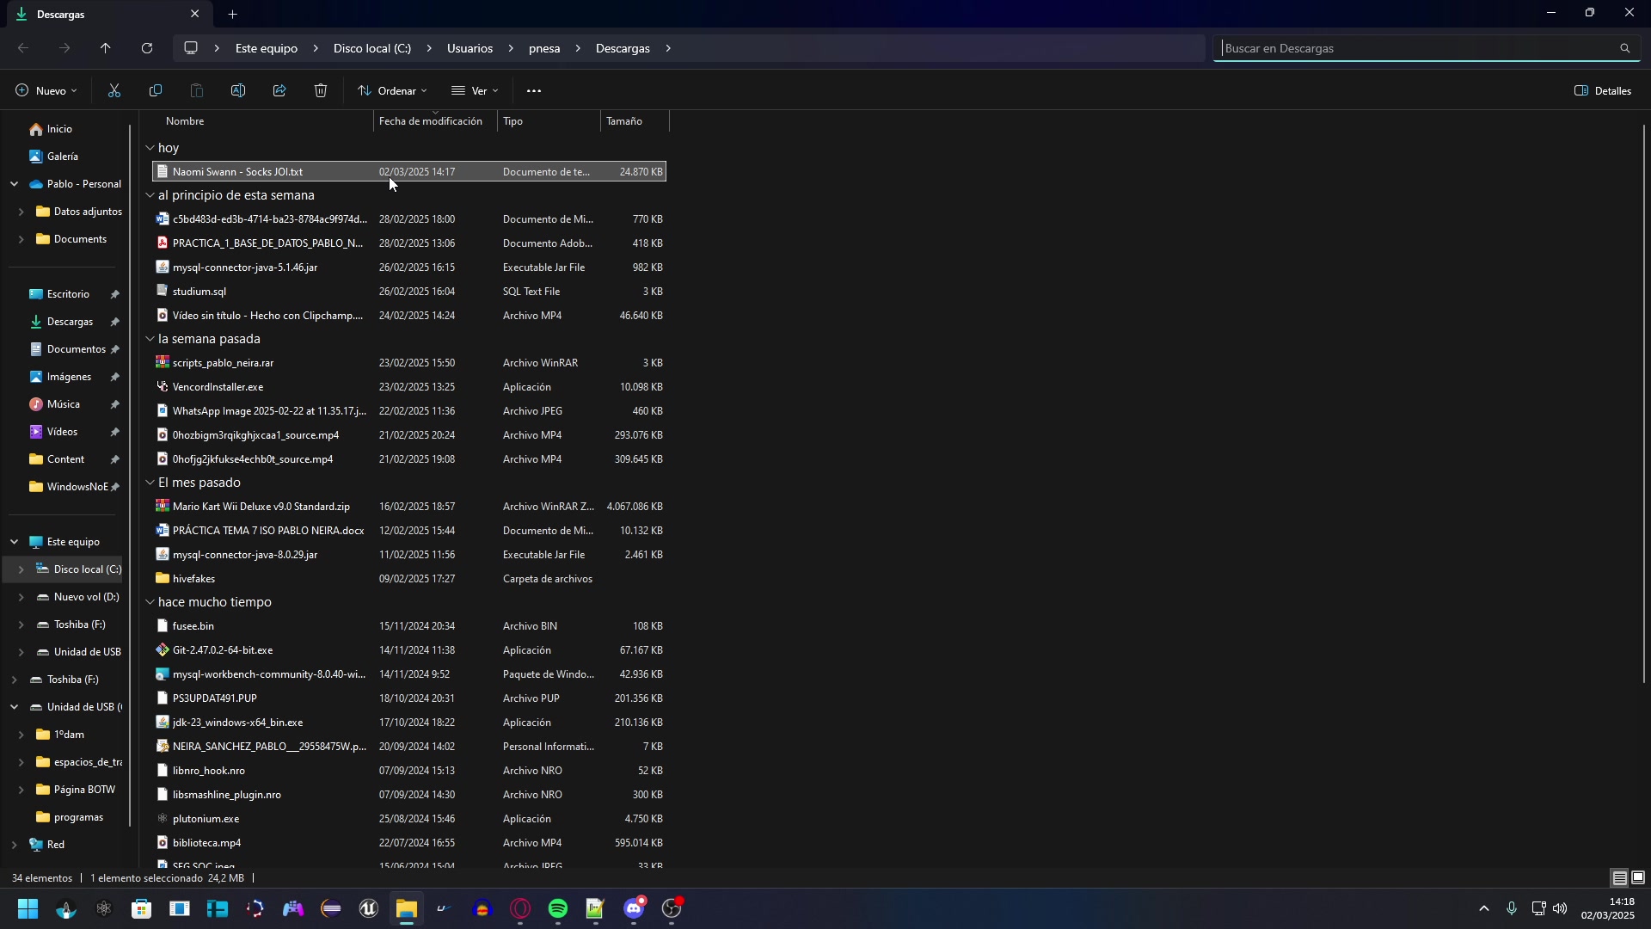Open the Ver dropdown menu
This screenshot has width=1651, height=929.
475,91
